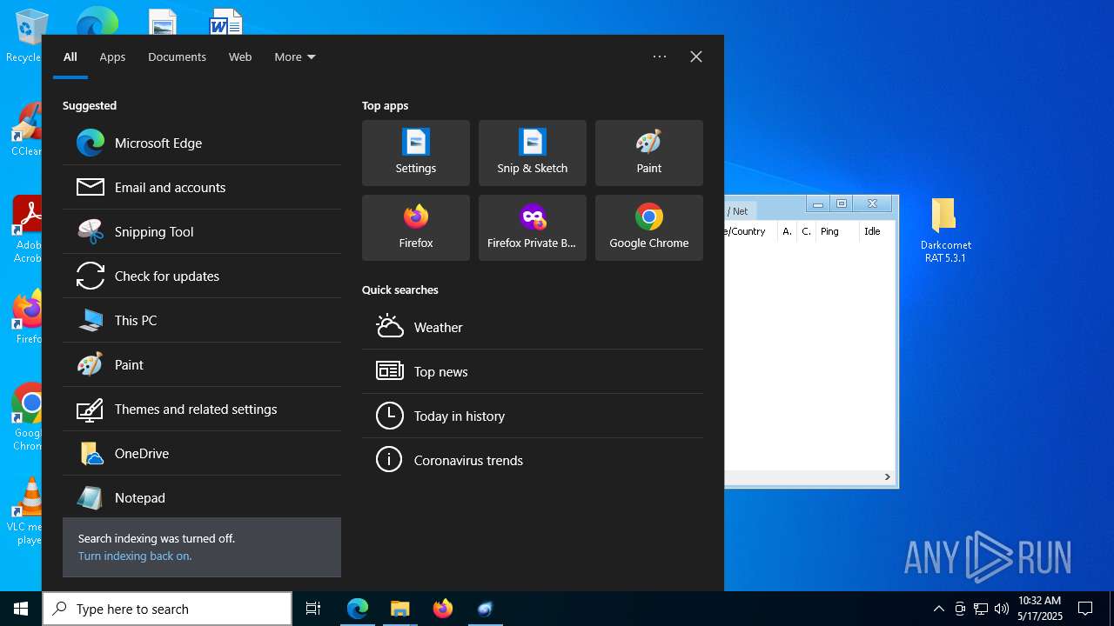This screenshot has height=626, width=1114.
Task: Select Check for updates suggestion
Action: 202,276
